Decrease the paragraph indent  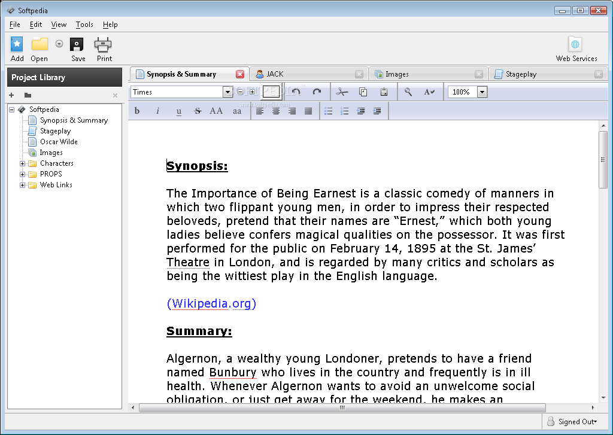pyautogui.click(x=361, y=111)
